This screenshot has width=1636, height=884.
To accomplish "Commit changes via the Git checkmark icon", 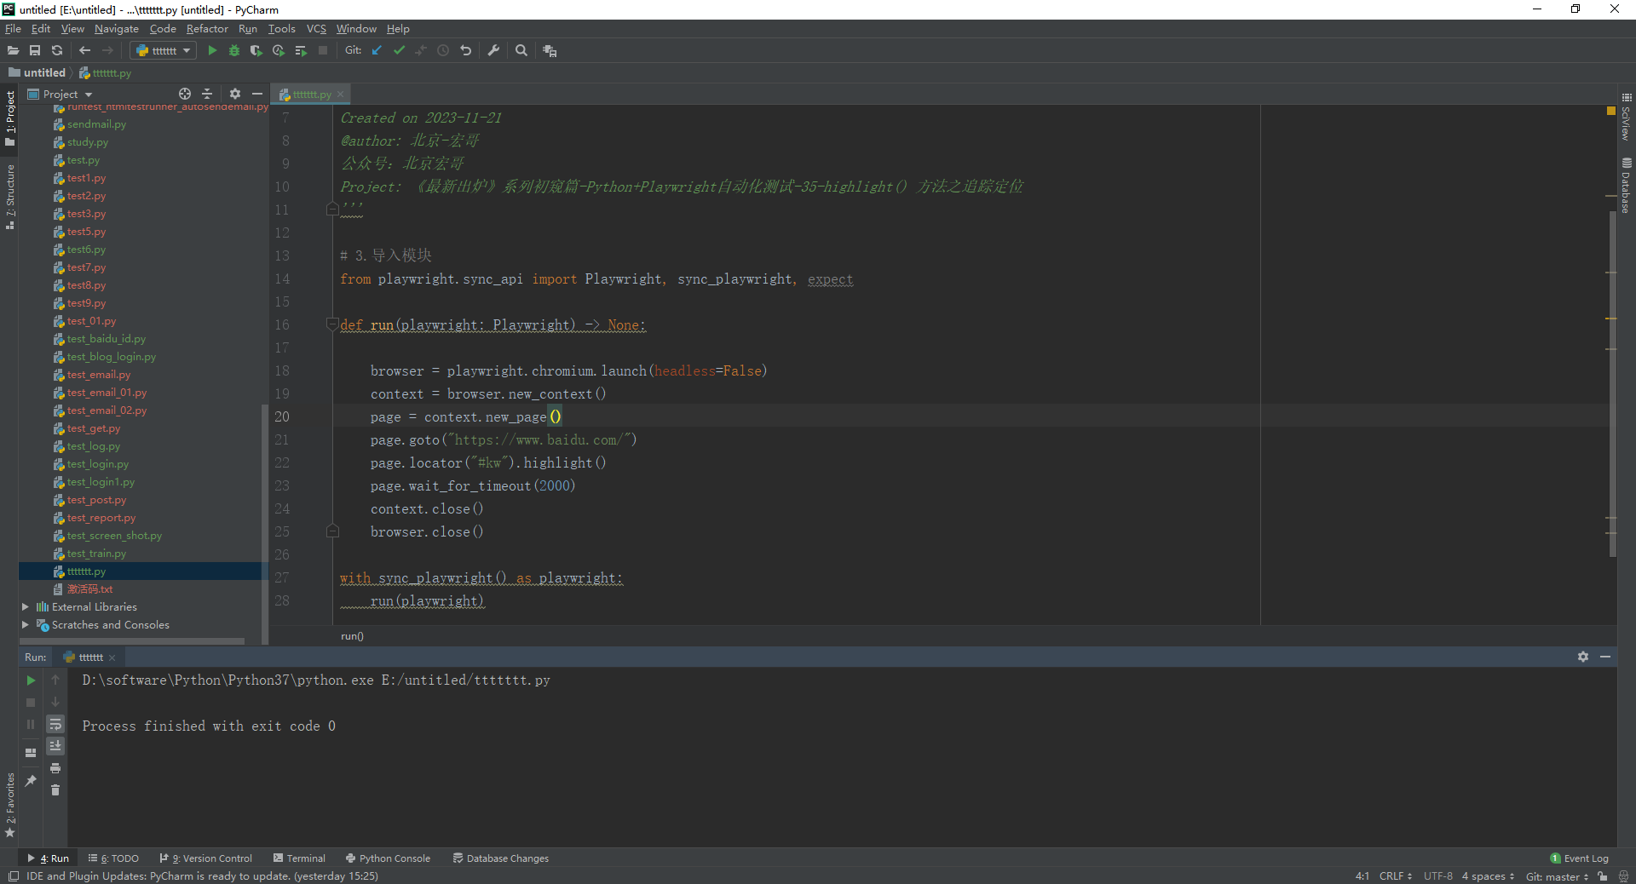I will pos(399,50).
